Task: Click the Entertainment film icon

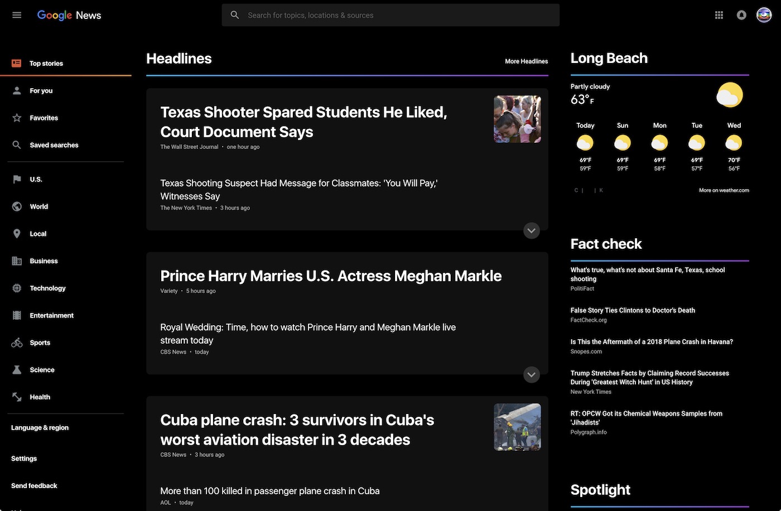Action: click(x=17, y=315)
